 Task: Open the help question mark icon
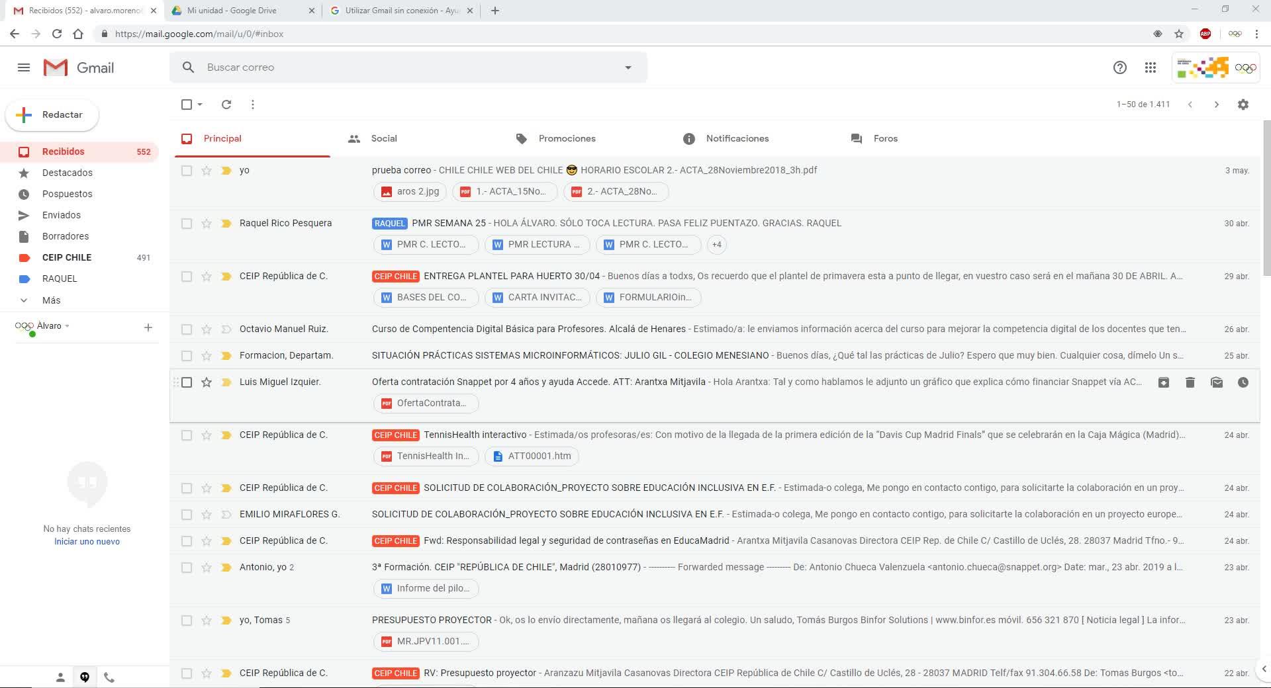[x=1120, y=67]
